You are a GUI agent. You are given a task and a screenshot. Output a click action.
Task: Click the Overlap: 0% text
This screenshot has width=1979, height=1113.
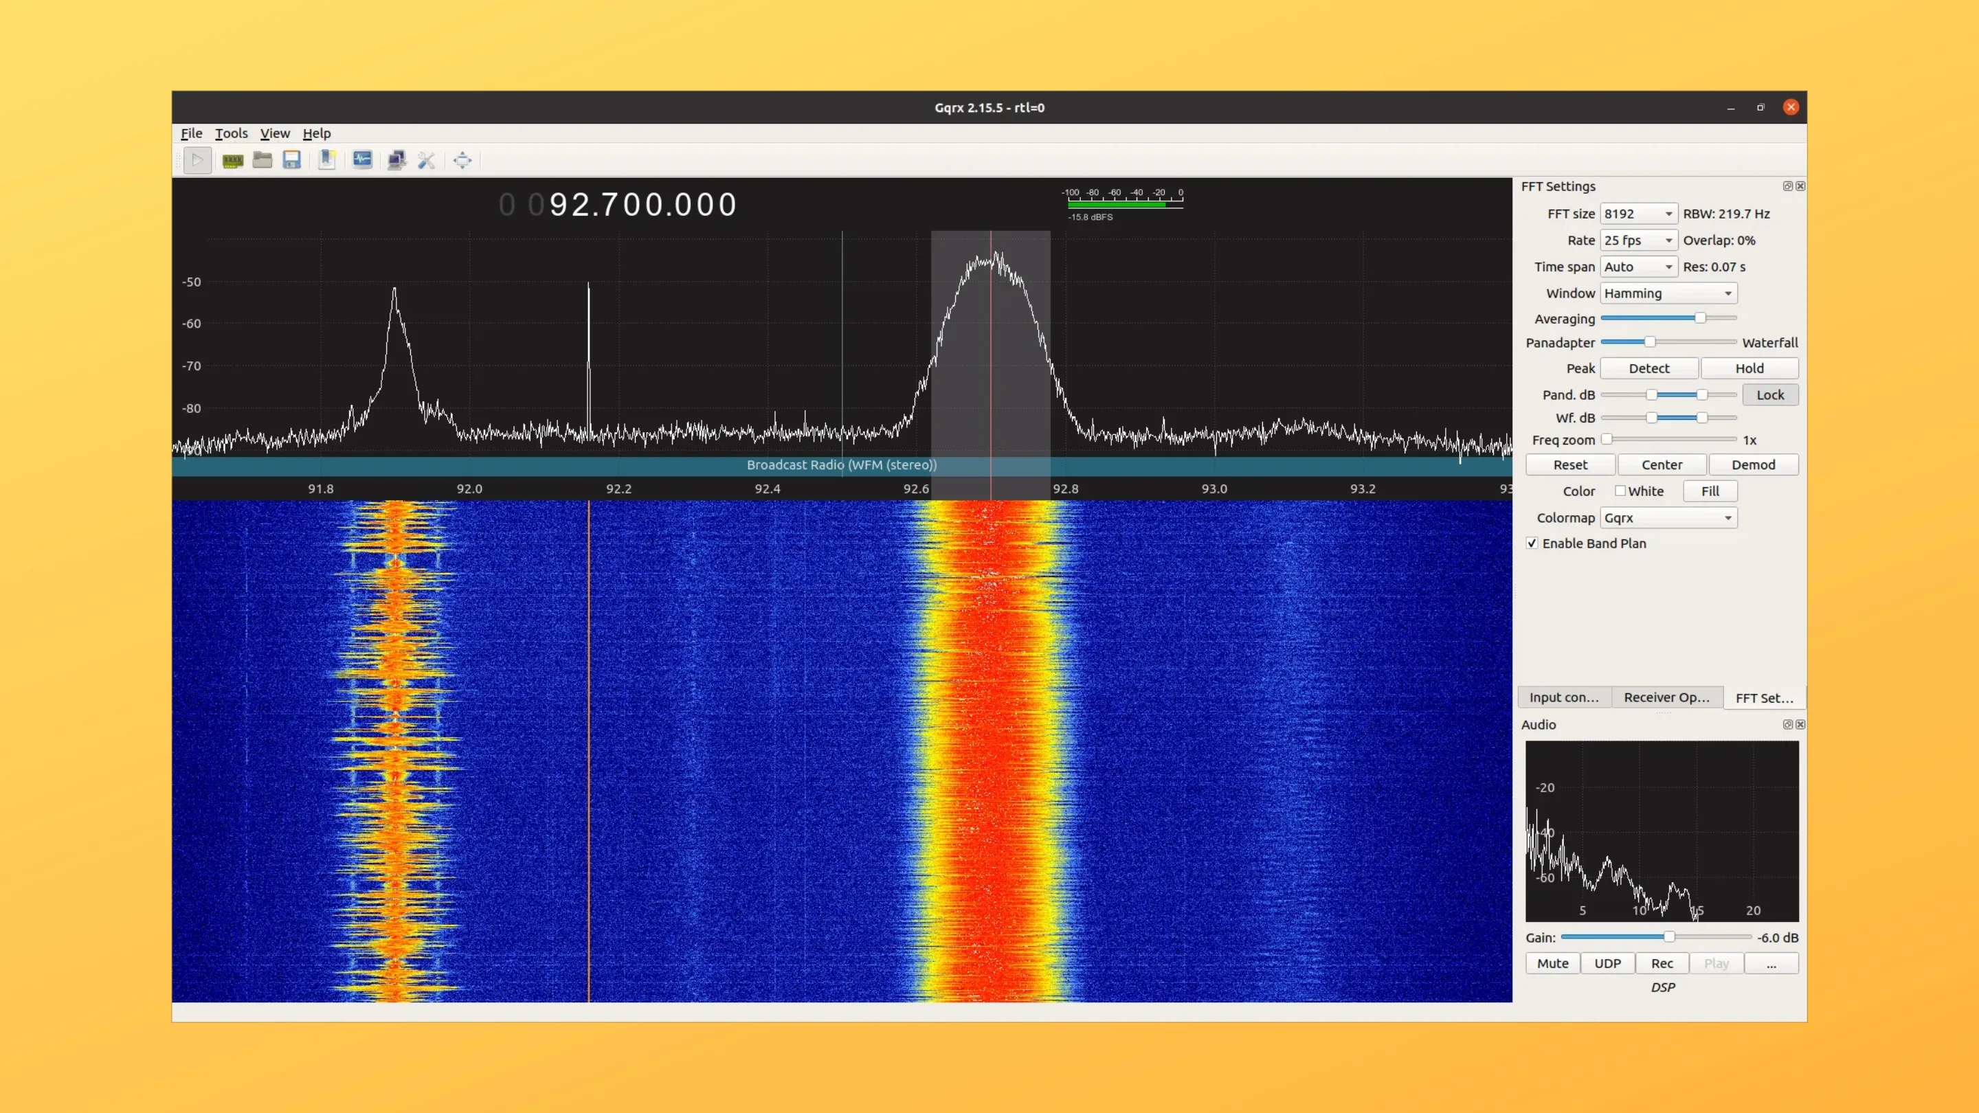[1719, 240]
